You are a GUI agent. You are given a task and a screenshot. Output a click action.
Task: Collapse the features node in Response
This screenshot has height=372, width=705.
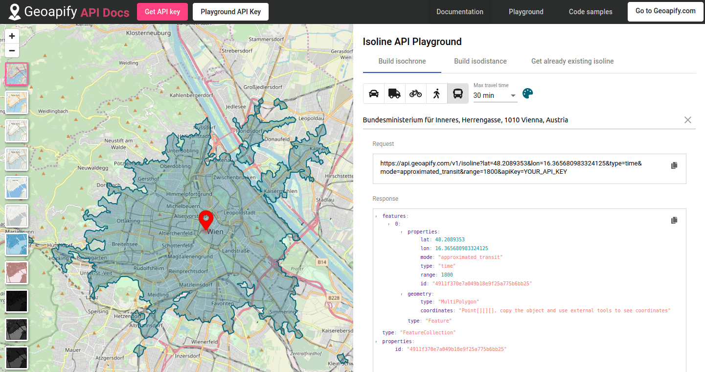point(376,216)
